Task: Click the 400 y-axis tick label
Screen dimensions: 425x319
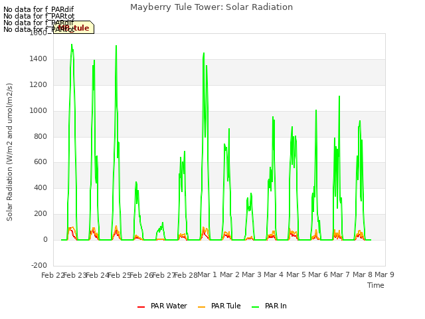Action: [41, 187]
